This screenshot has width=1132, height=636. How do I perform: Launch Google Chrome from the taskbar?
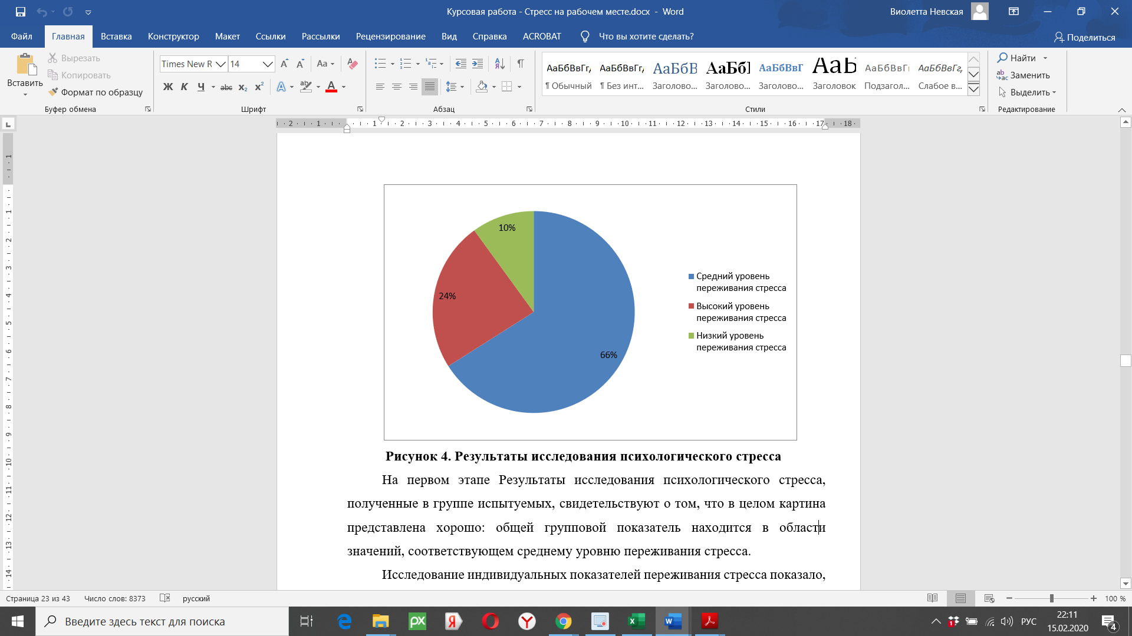[563, 621]
